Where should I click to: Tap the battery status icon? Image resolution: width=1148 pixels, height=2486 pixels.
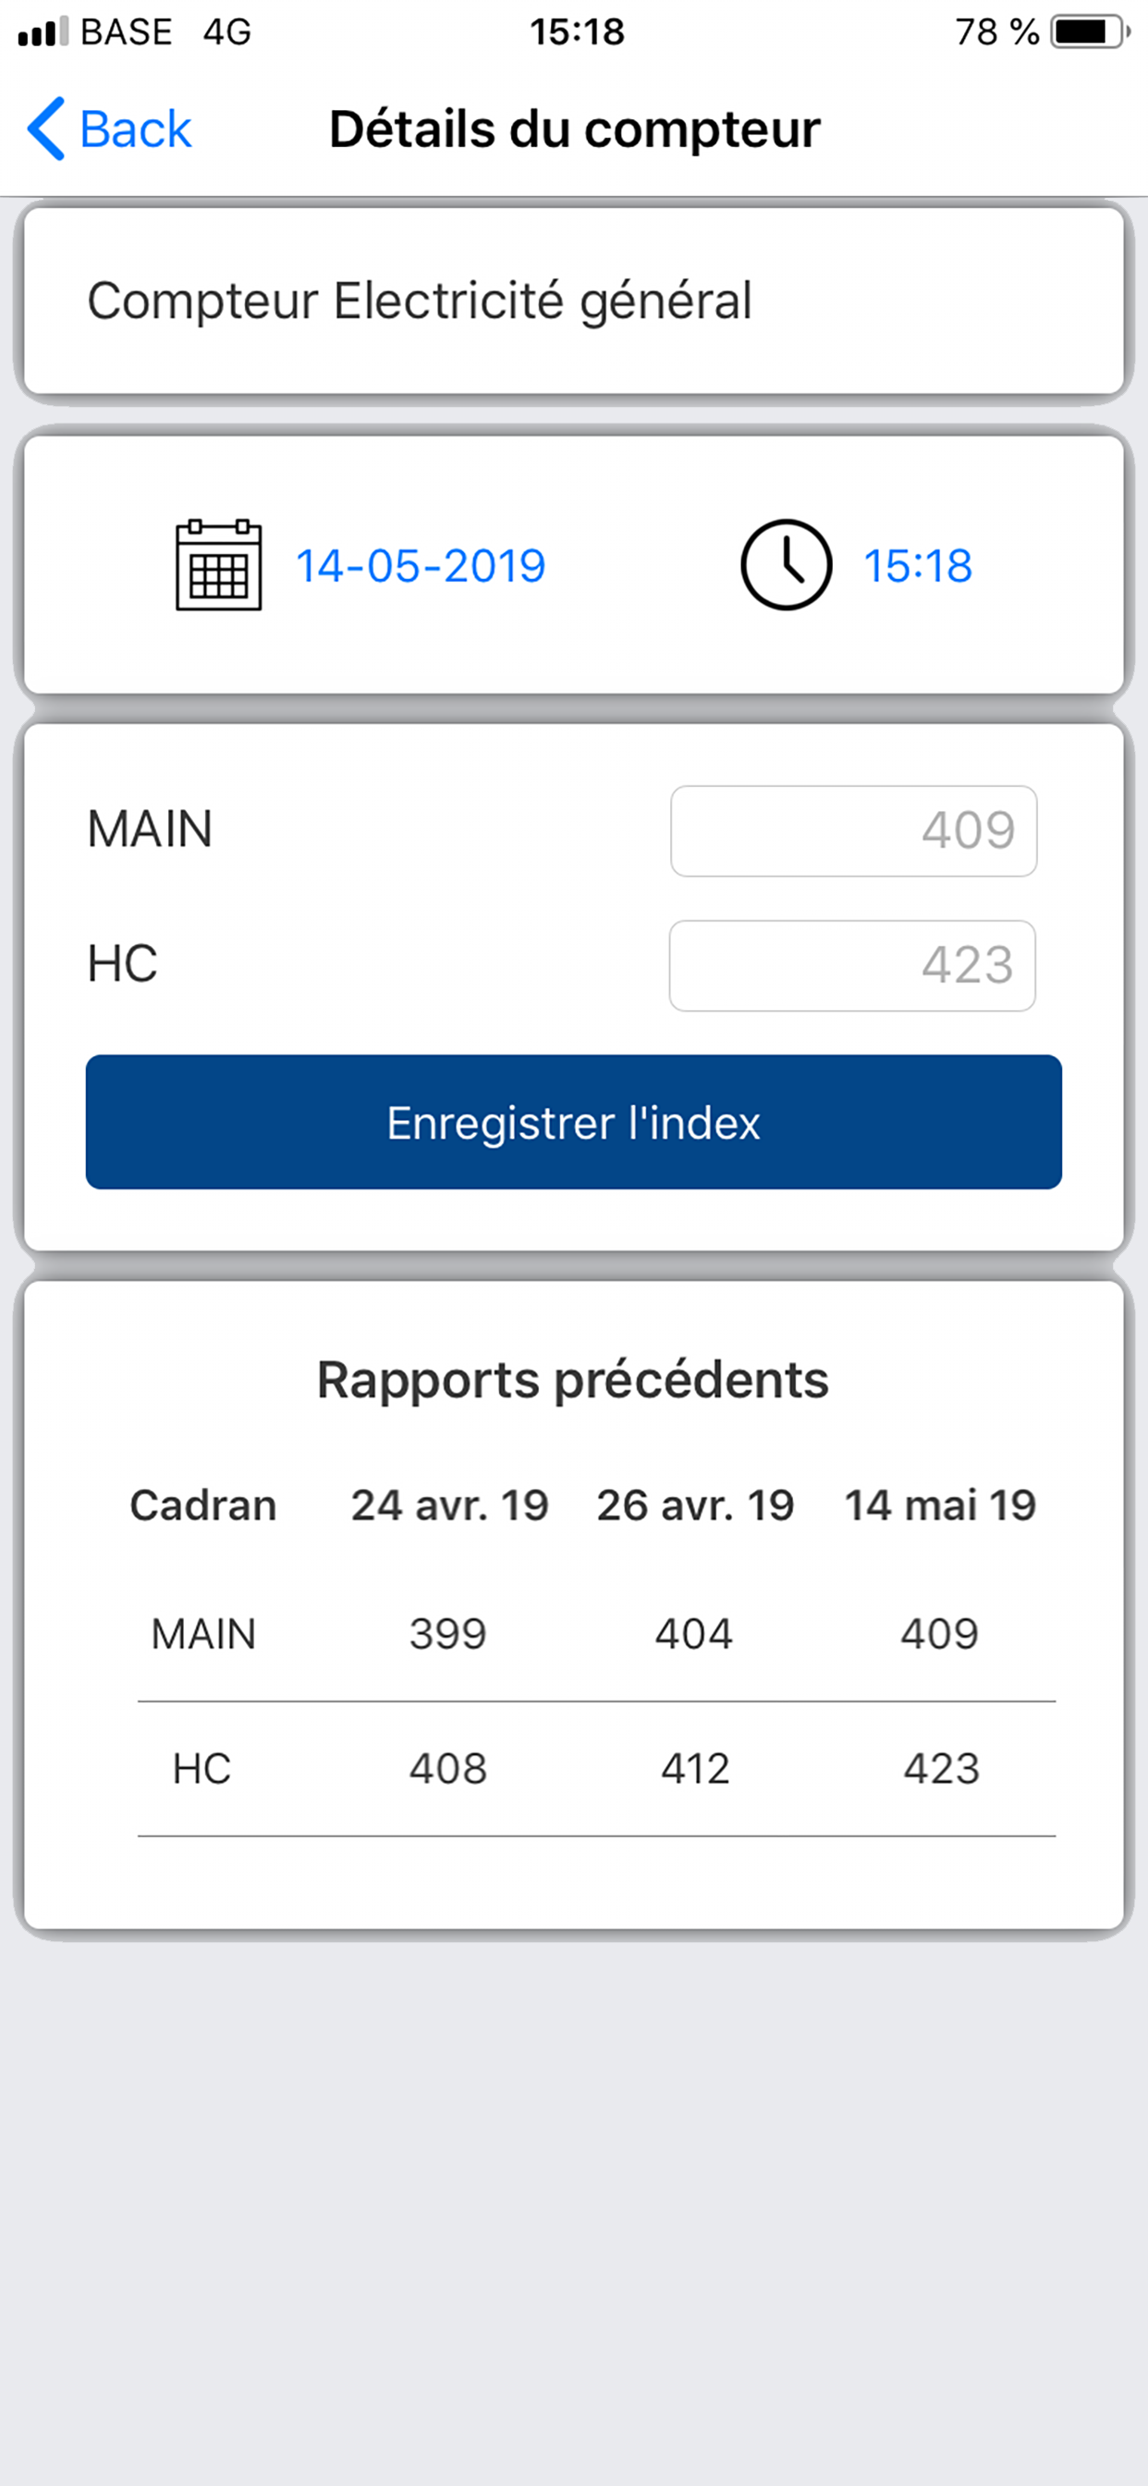click(1090, 31)
